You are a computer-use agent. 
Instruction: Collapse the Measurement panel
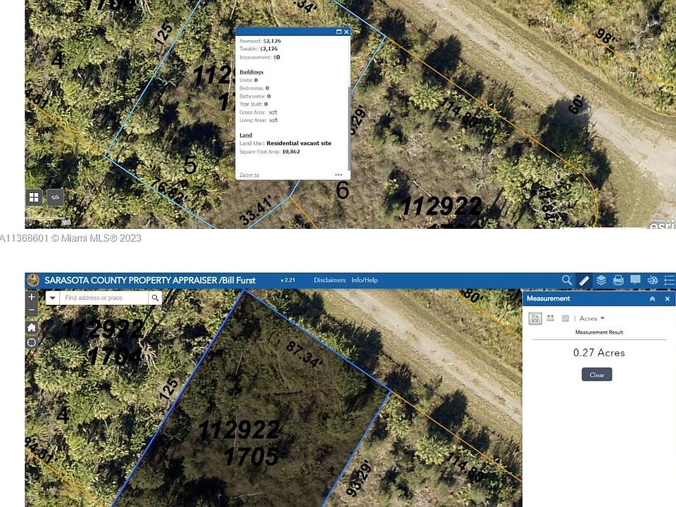[652, 299]
